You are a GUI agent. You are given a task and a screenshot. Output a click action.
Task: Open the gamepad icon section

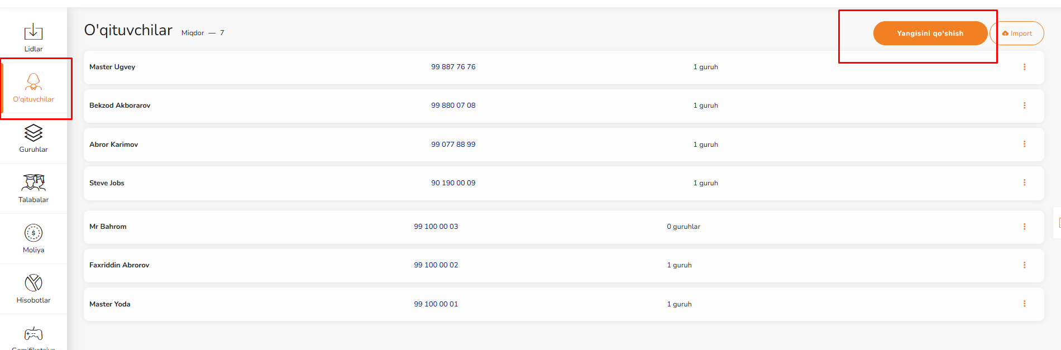[x=34, y=334]
